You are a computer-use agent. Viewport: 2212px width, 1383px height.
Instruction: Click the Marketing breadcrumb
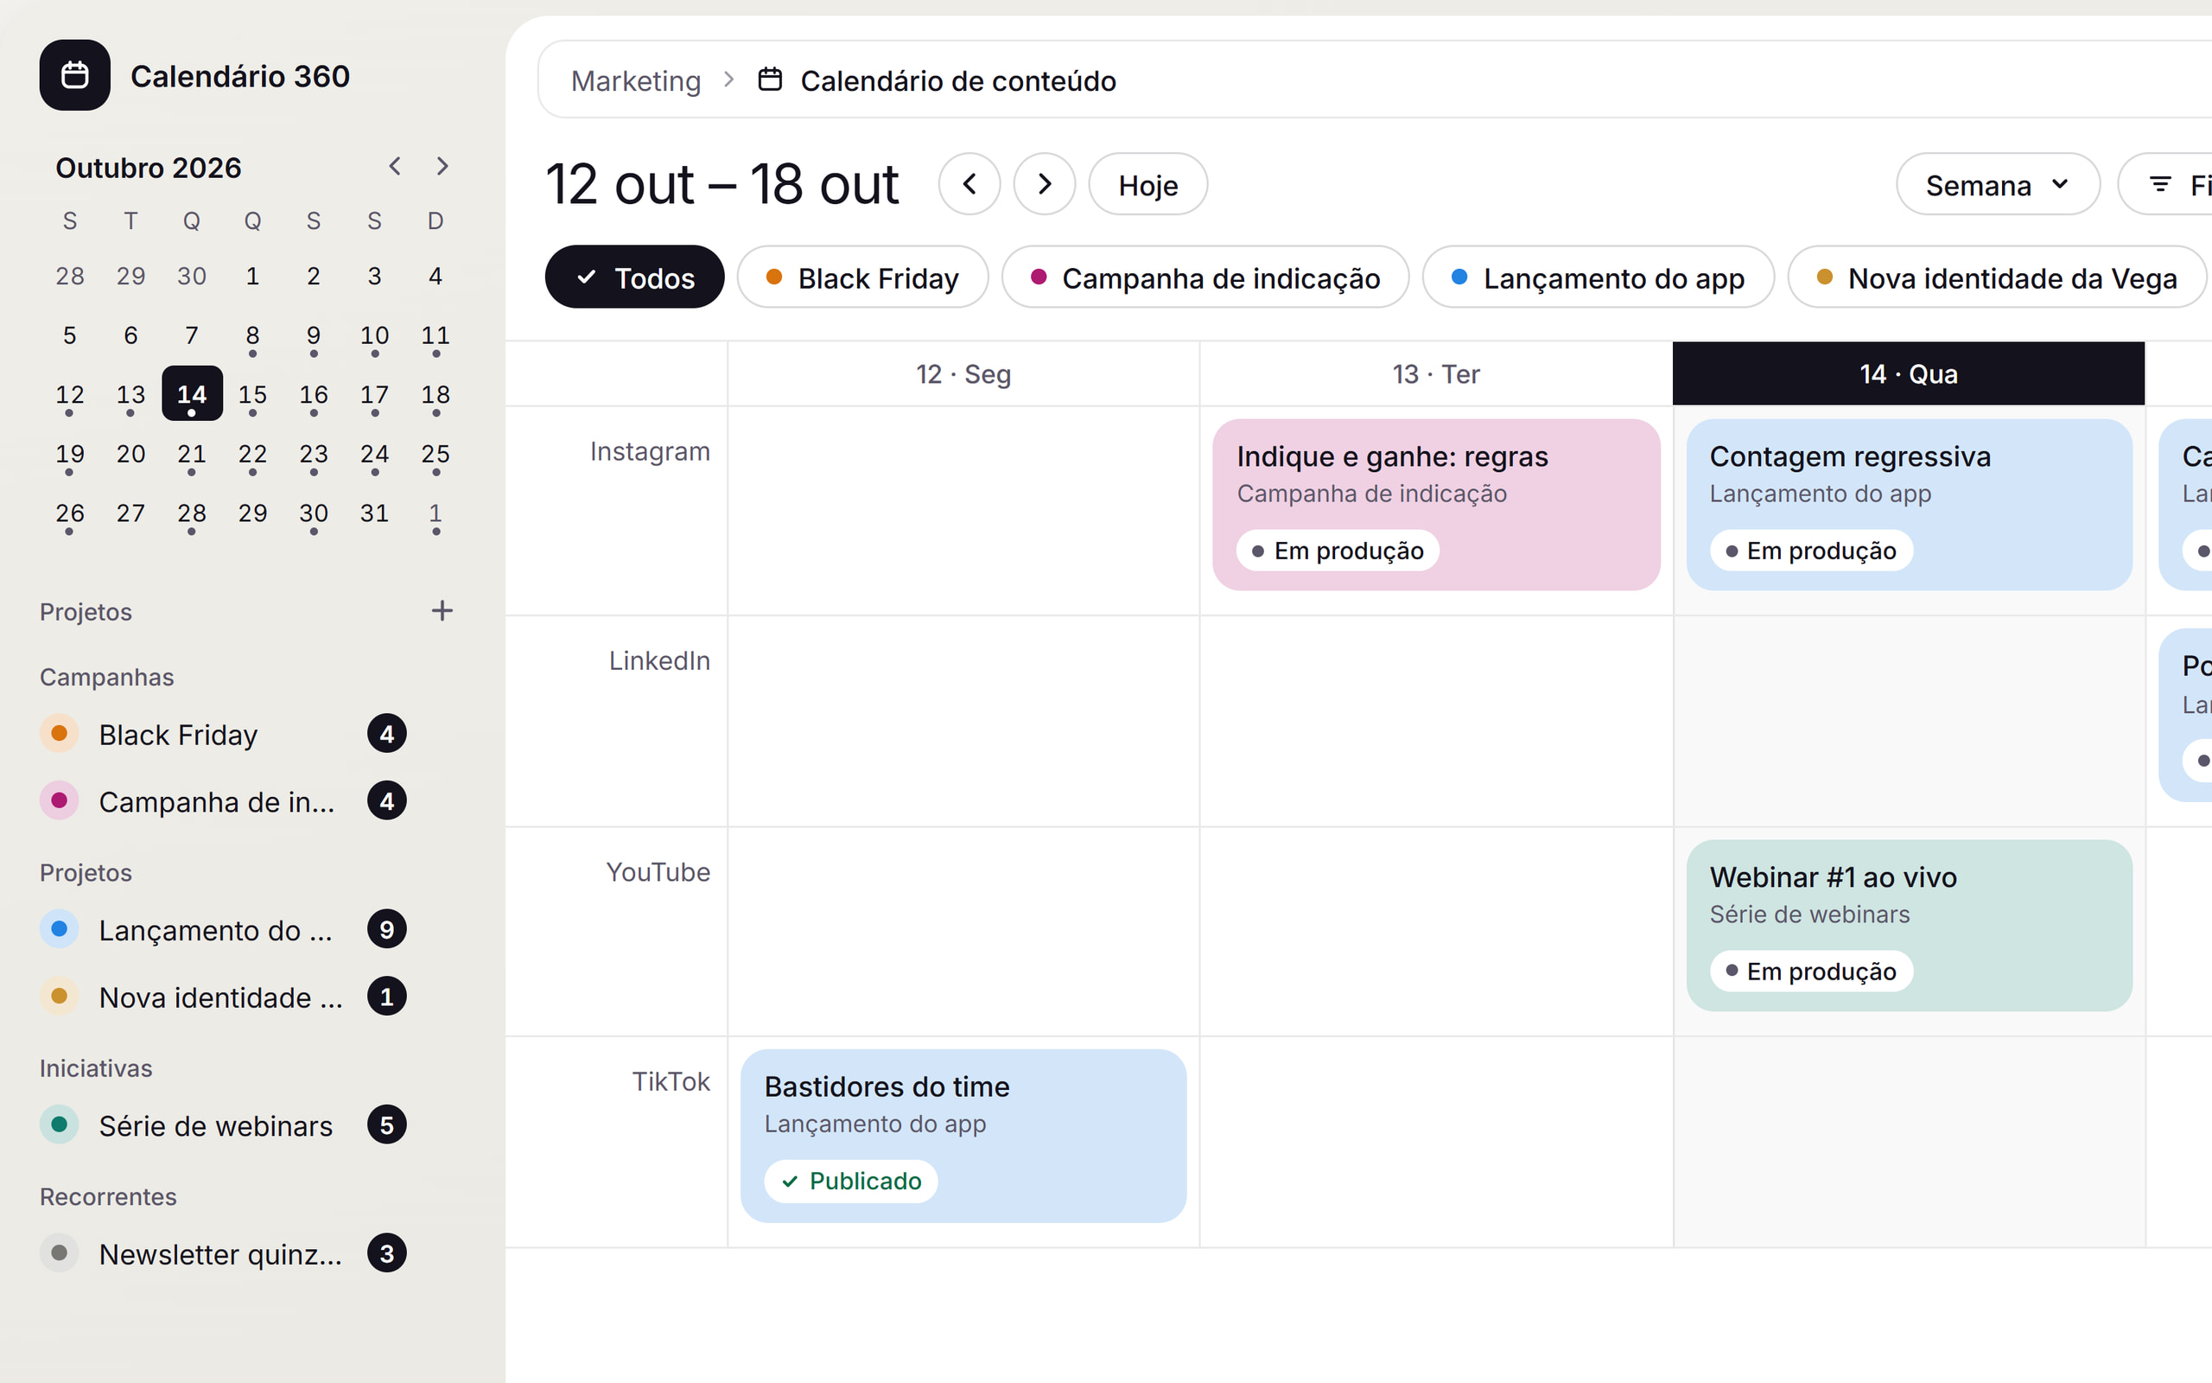pyautogui.click(x=635, y=80)
